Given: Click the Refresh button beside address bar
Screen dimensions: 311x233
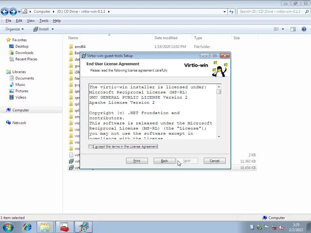Looking at the screenshot, I should click(231, 12).
